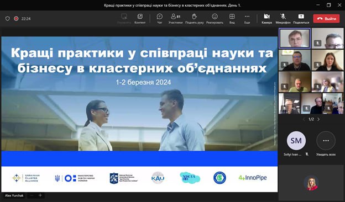Image resolution: width=345 pixels, height=202 pixels.
Task: Zoom out shared content with minus
Action: (x=32, y=195)
